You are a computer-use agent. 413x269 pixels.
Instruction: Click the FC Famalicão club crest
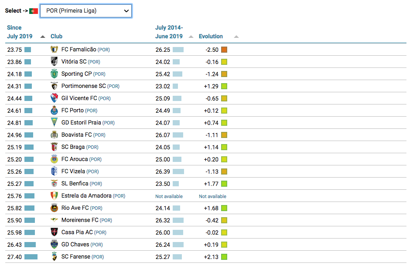[54, 50]
